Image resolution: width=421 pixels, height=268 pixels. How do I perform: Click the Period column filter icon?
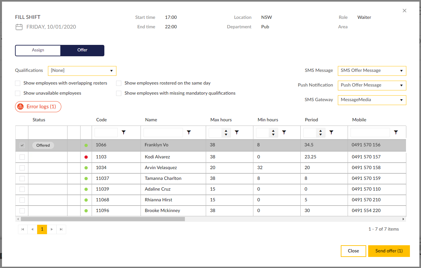(331, 132)
